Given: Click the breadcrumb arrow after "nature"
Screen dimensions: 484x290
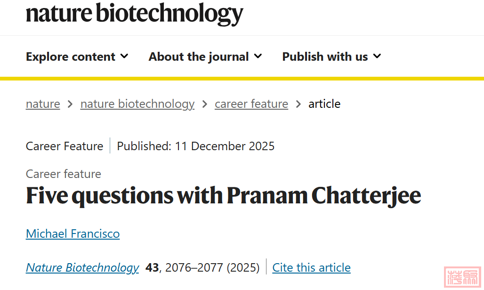Looking at the screenshot, I should tap(70, 104).
